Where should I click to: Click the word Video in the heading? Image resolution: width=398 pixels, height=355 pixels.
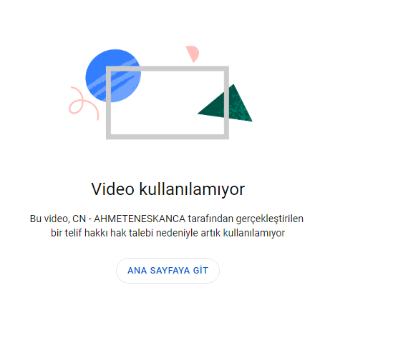tap(112, 189)
